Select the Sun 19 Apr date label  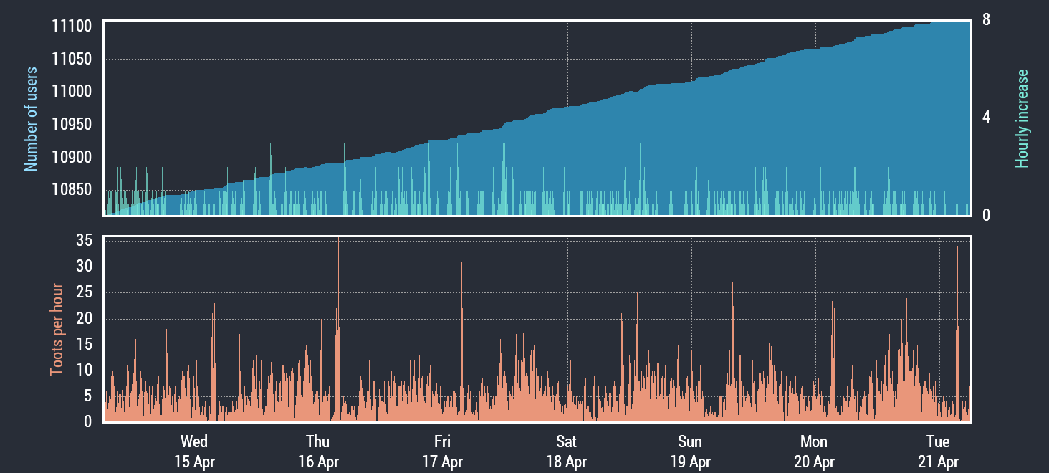690,451
